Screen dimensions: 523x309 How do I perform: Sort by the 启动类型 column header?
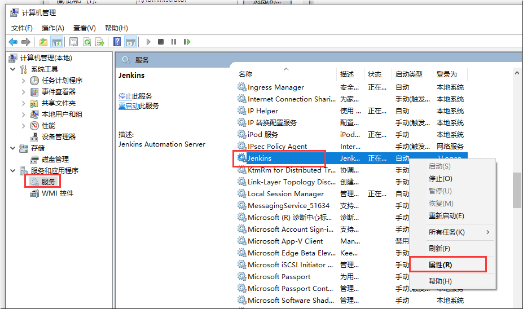tap(409, 74)
